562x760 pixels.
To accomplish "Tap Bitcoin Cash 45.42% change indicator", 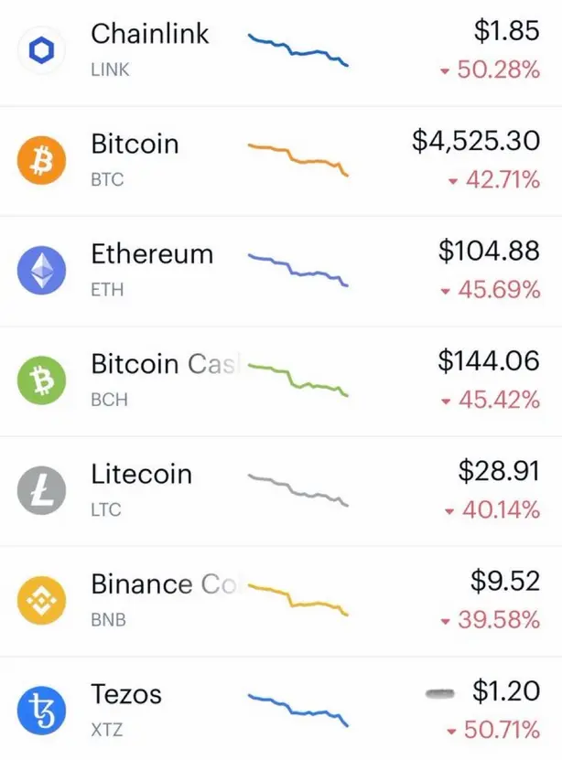I will (491, 400).
